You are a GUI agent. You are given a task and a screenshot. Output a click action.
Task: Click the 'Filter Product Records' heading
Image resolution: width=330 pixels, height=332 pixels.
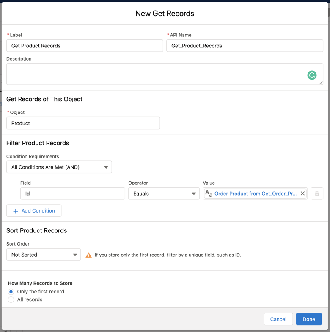(x=38, y=143)
